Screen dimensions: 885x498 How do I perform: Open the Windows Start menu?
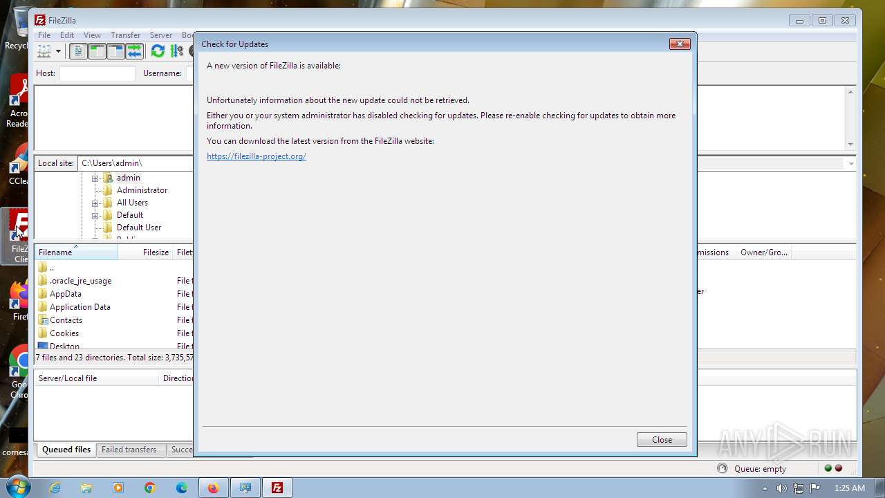pos(18,488)
